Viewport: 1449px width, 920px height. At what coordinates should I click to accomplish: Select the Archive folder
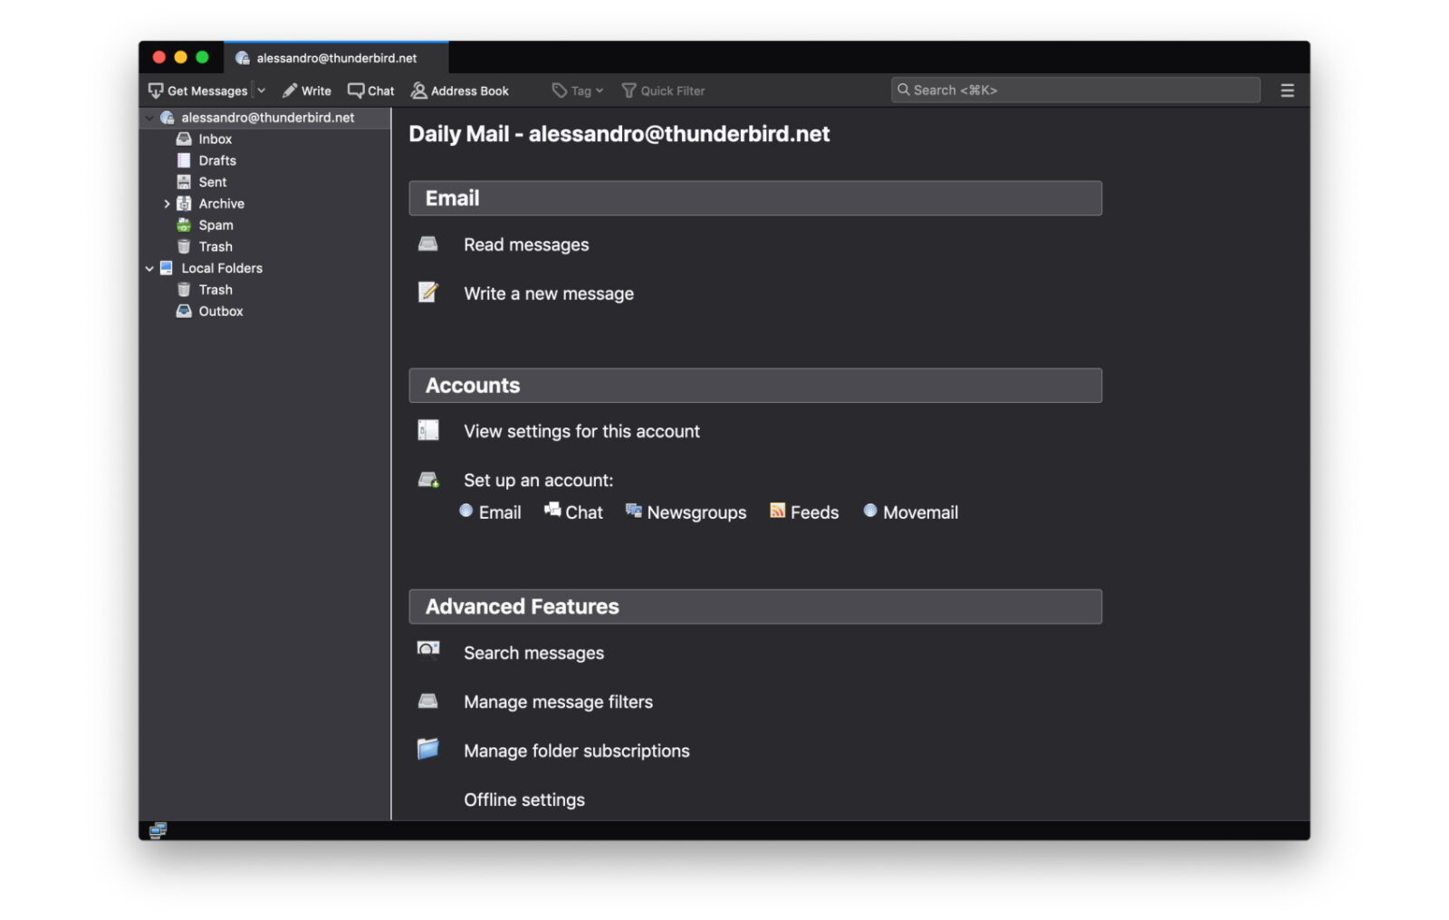pos(222,204)
